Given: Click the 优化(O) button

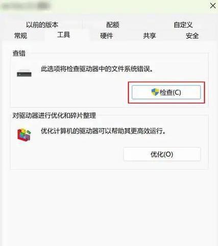Looking at the screenshot, I should 162,154.
